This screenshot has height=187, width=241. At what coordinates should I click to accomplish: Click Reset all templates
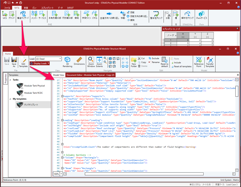181,67
